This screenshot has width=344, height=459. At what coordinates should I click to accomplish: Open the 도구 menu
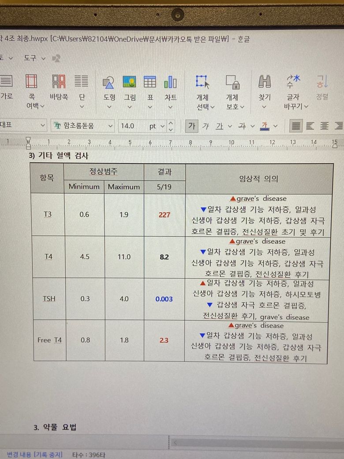point(34,58)
